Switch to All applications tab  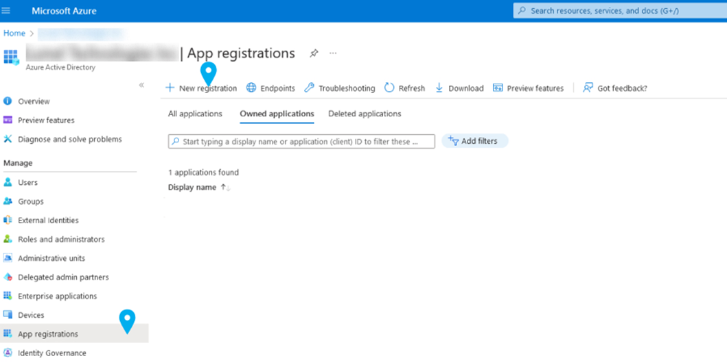coord(195,114)
